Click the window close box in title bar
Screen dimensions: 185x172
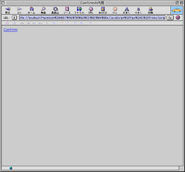click(x=3, y=3)
